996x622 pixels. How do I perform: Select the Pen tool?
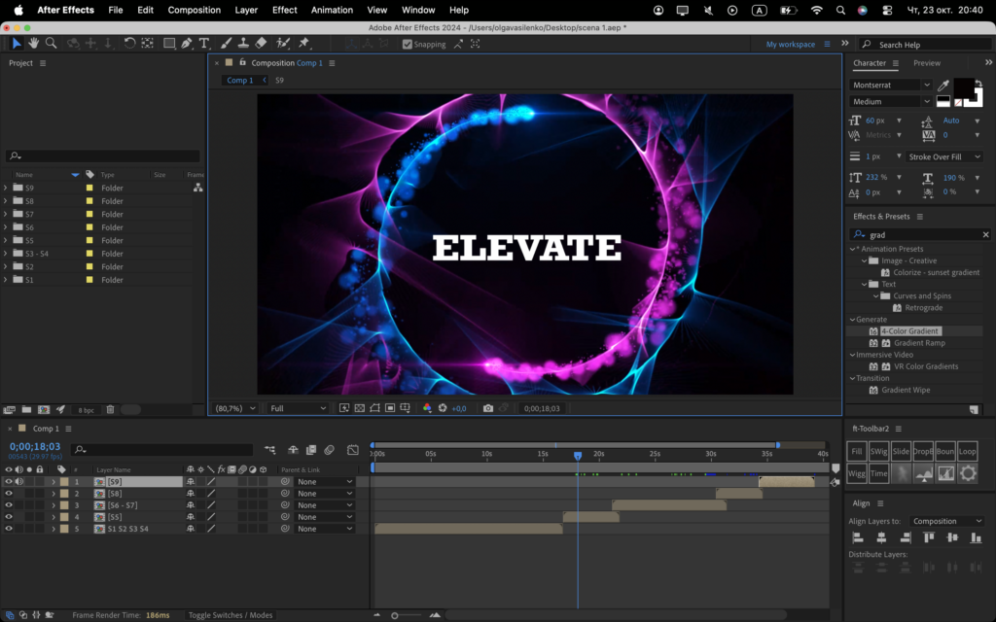[187, 43]
